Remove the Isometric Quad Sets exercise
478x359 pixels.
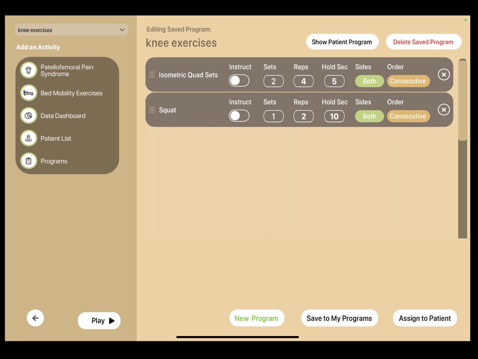(444, 75)
